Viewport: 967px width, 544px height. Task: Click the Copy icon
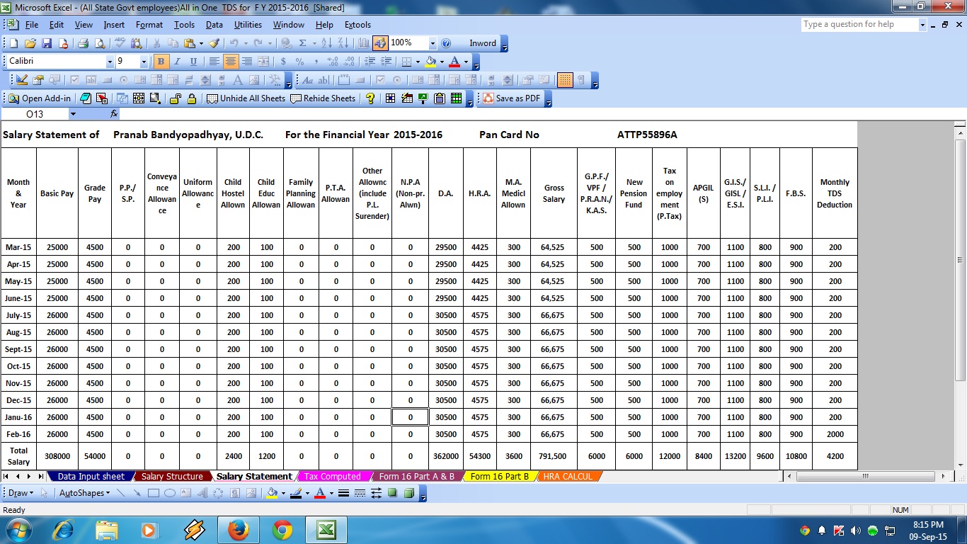coord(173,43)
